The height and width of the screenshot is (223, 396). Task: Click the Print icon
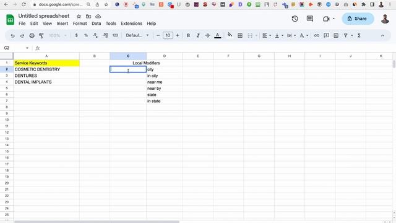[32, 36]
